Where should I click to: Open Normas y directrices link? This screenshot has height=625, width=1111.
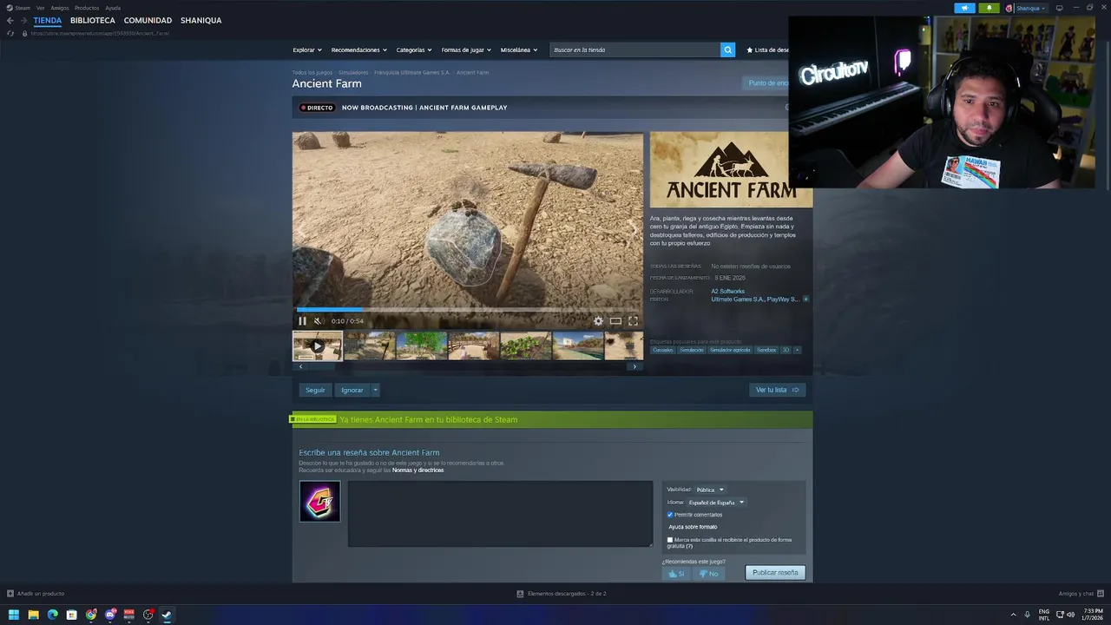417,470
